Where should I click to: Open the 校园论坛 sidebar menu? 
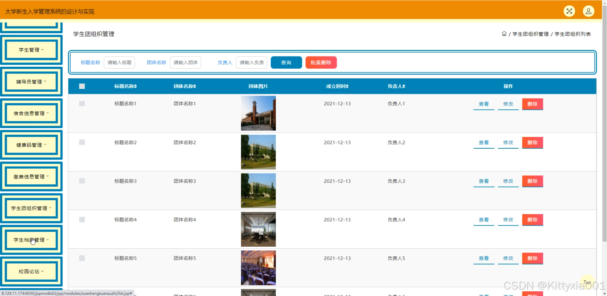(x=31, y=271)
